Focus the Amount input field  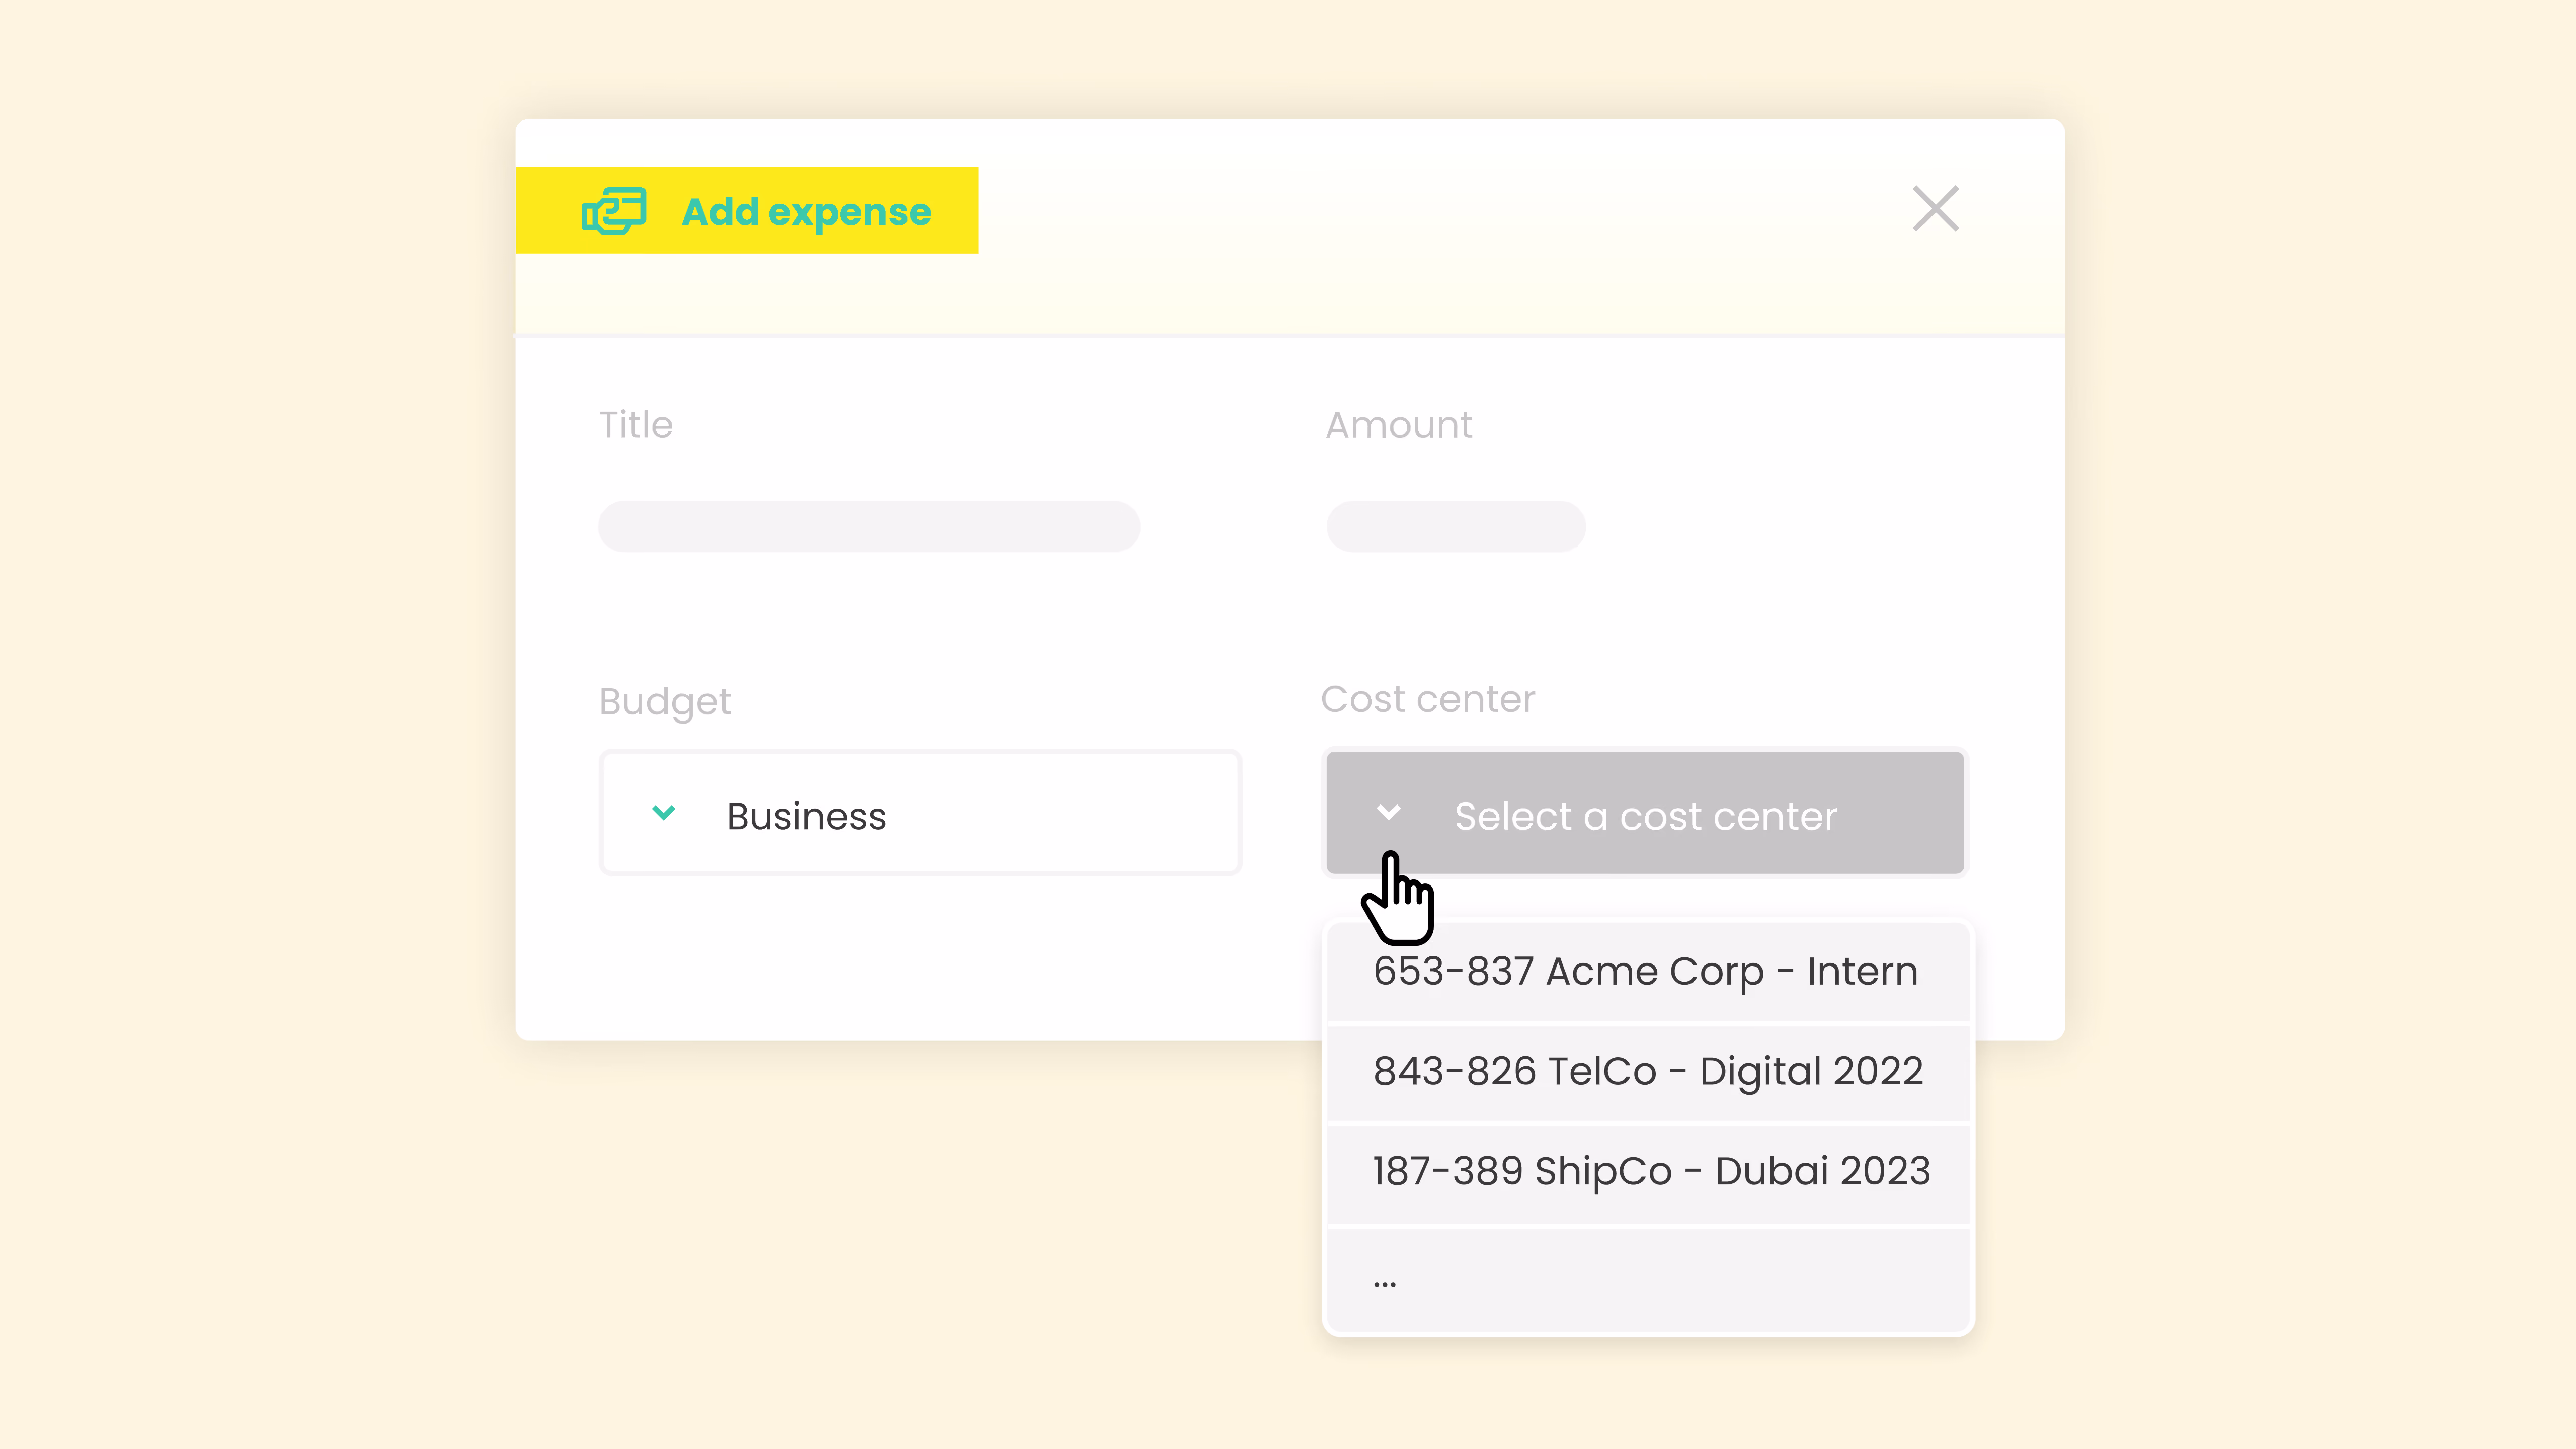pos(1456,526)
